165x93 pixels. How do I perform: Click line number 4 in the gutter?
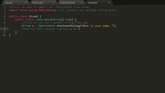pyautogui.click(x=5, y=16)
